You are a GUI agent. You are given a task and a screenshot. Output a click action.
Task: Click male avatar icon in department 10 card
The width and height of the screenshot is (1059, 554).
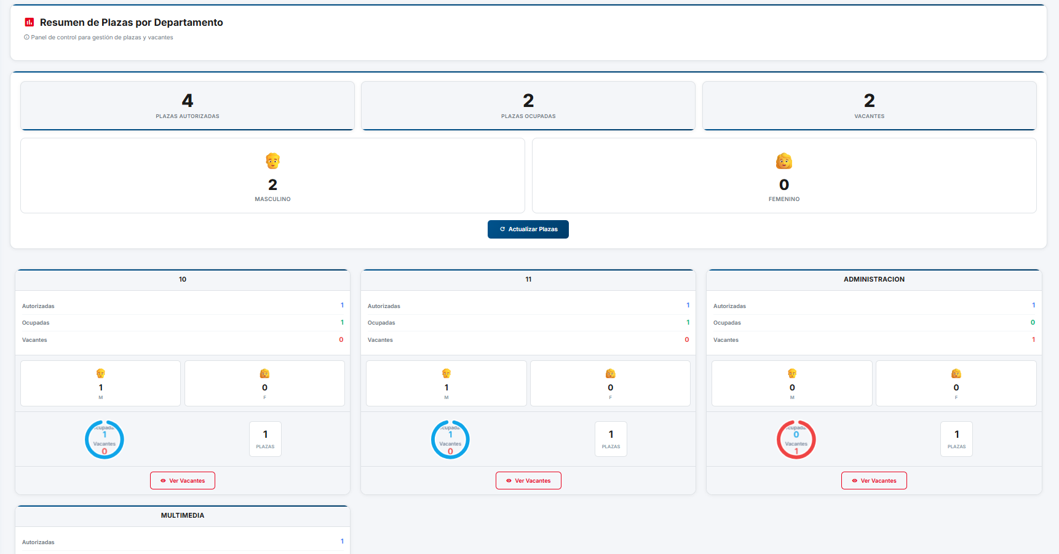(x=101, y=374)
